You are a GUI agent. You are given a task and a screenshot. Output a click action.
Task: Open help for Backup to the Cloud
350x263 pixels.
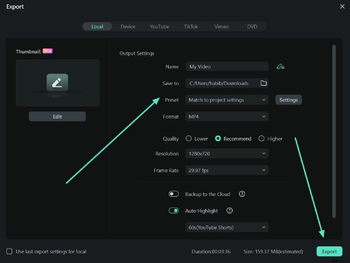click(242, 194)
